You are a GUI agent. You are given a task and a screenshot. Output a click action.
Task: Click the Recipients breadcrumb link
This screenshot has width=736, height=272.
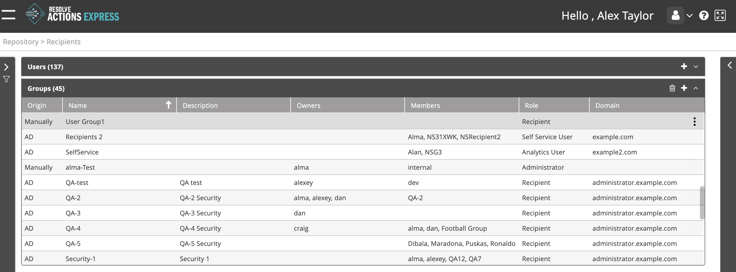click(x=63, y=42)
